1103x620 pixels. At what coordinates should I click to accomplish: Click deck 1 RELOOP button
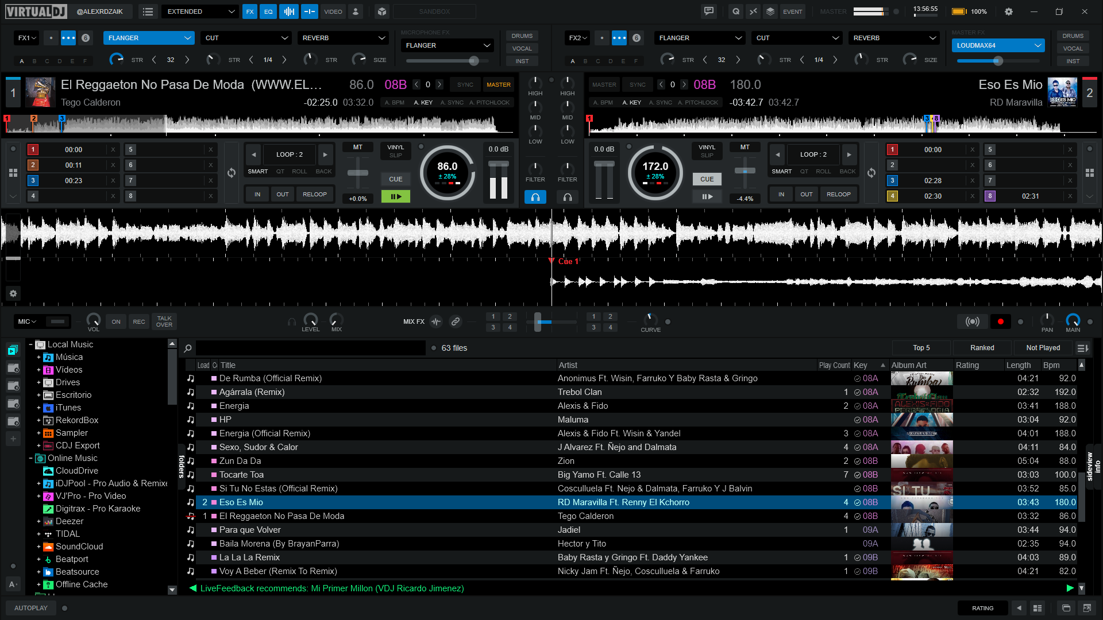315,195
